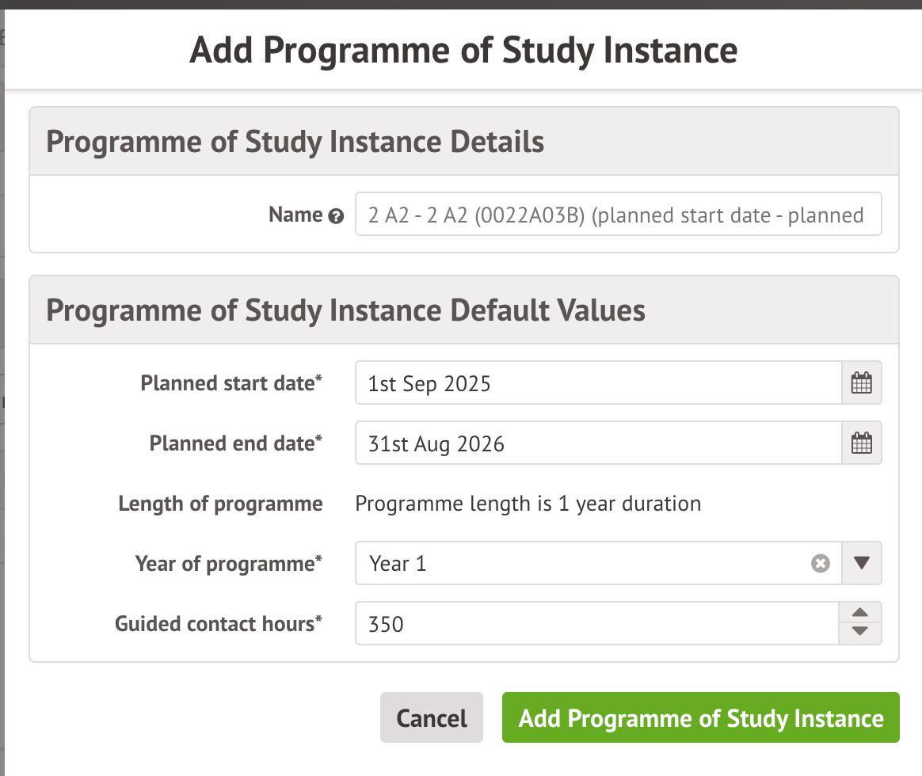Clear the Year 1 selection
Viewport: 922px width, 776px height.
[821, 563]
